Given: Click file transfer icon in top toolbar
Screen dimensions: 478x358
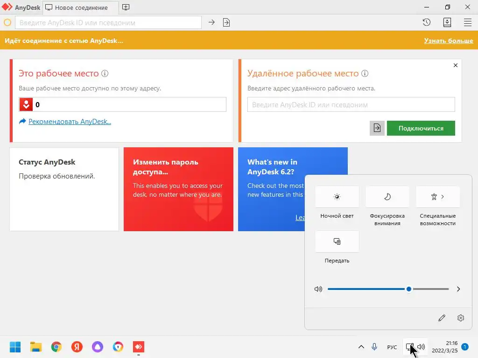Looking at the screenshot, I should [x=226, y=22].
